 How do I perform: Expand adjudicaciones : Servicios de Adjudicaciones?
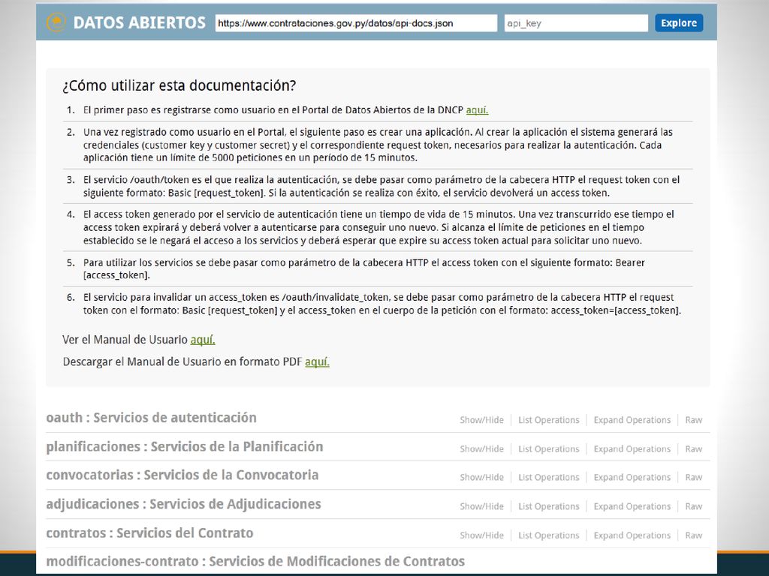183,504
